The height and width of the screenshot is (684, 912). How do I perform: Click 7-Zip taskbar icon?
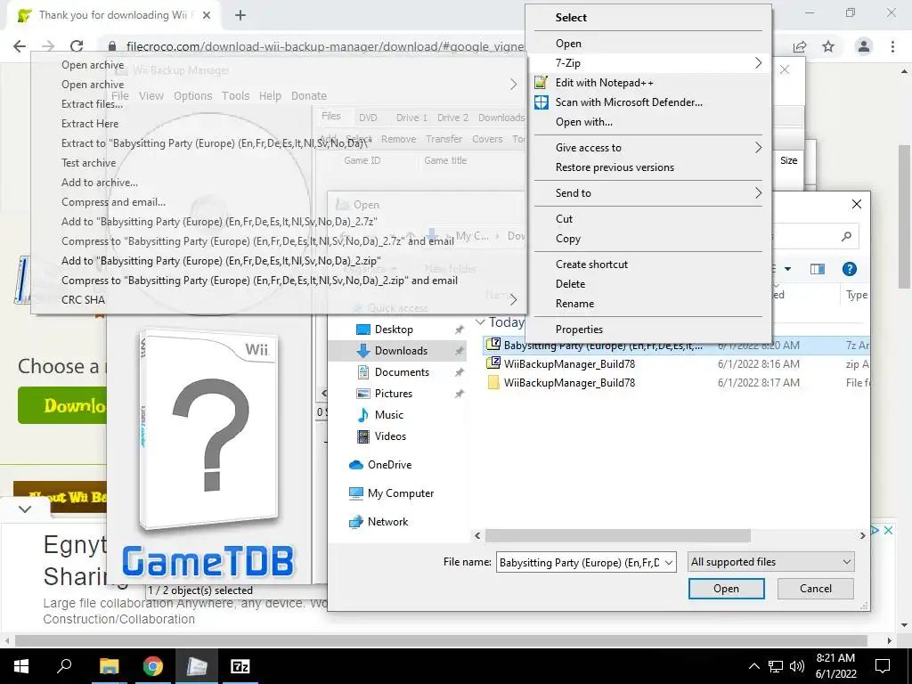click(240, 666)
